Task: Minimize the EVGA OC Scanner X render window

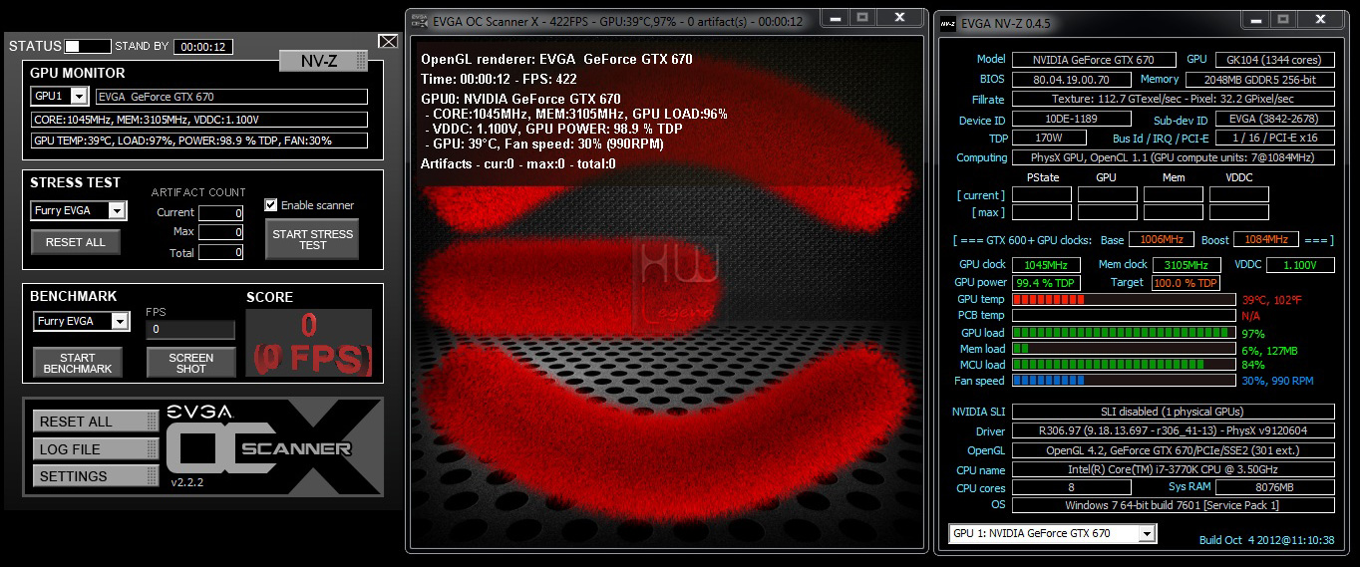Action: [834, 18]
